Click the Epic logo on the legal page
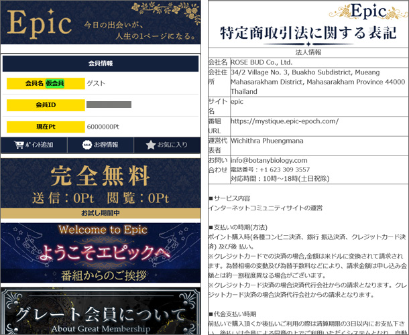Image resolution: width=409 pixels, height=335 pixels. pyautogui.click(x=369, y=11)
